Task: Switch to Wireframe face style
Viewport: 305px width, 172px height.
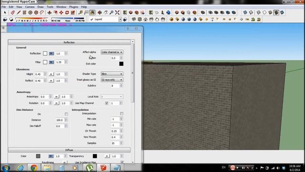Action: pos(258,13)
